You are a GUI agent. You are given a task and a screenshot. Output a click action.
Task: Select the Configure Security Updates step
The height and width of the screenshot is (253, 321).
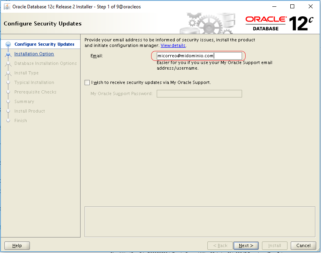(x=44, y=44)
